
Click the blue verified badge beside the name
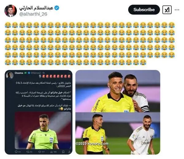tap(57, 8)
